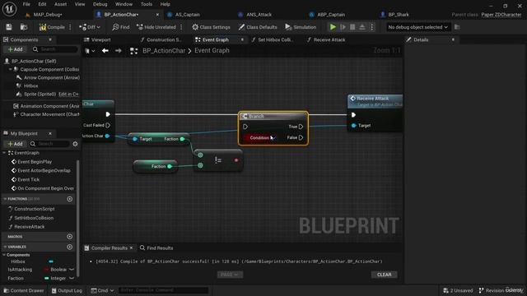527x296 pixels.
Task: Switch to the BP_Shark tab
Action: 399,15
